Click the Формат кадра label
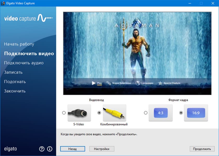The height and width of the screenshot is (156, 219). (x=178, y=100)
